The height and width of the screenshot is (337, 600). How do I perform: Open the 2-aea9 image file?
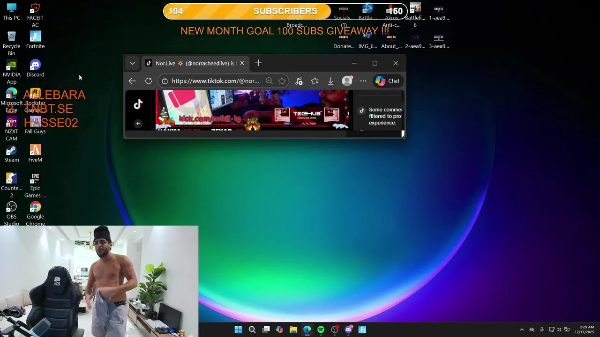415,41
